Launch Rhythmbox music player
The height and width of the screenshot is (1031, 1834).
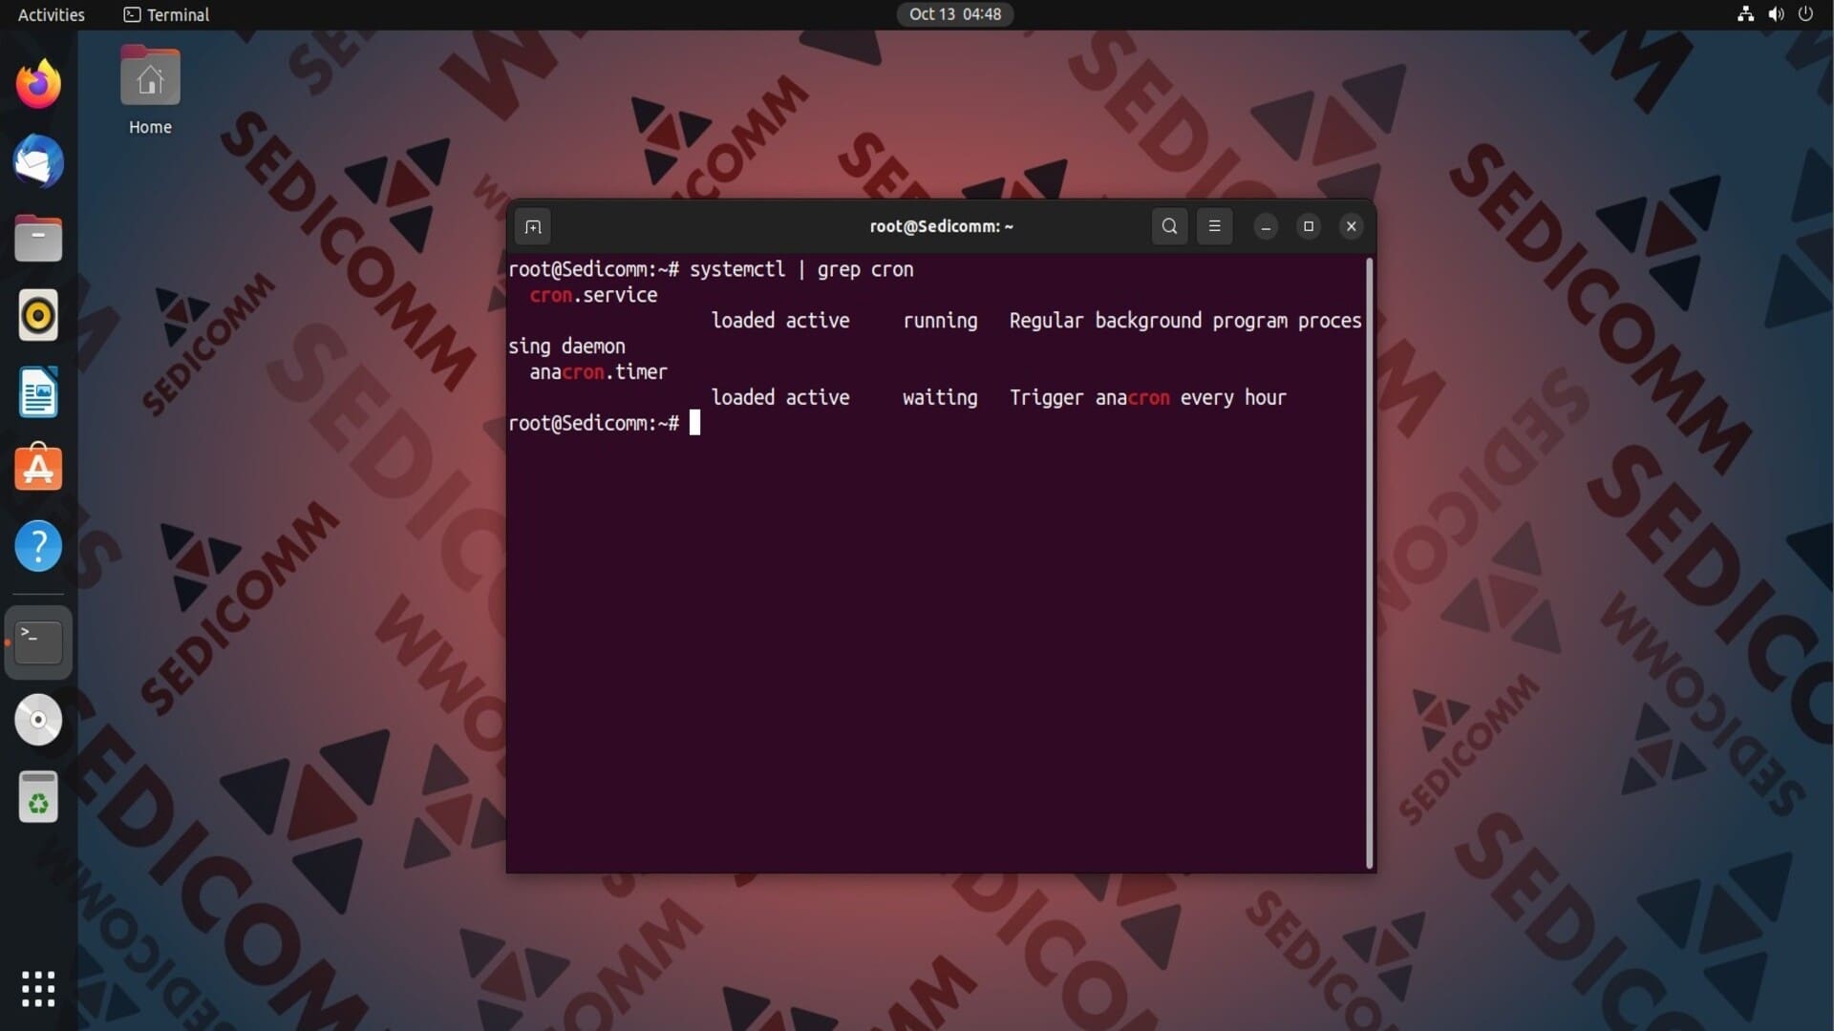pos(38,315)
